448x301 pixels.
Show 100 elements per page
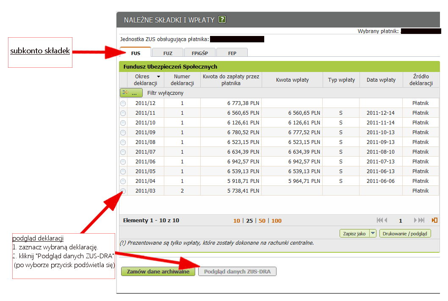276,221
